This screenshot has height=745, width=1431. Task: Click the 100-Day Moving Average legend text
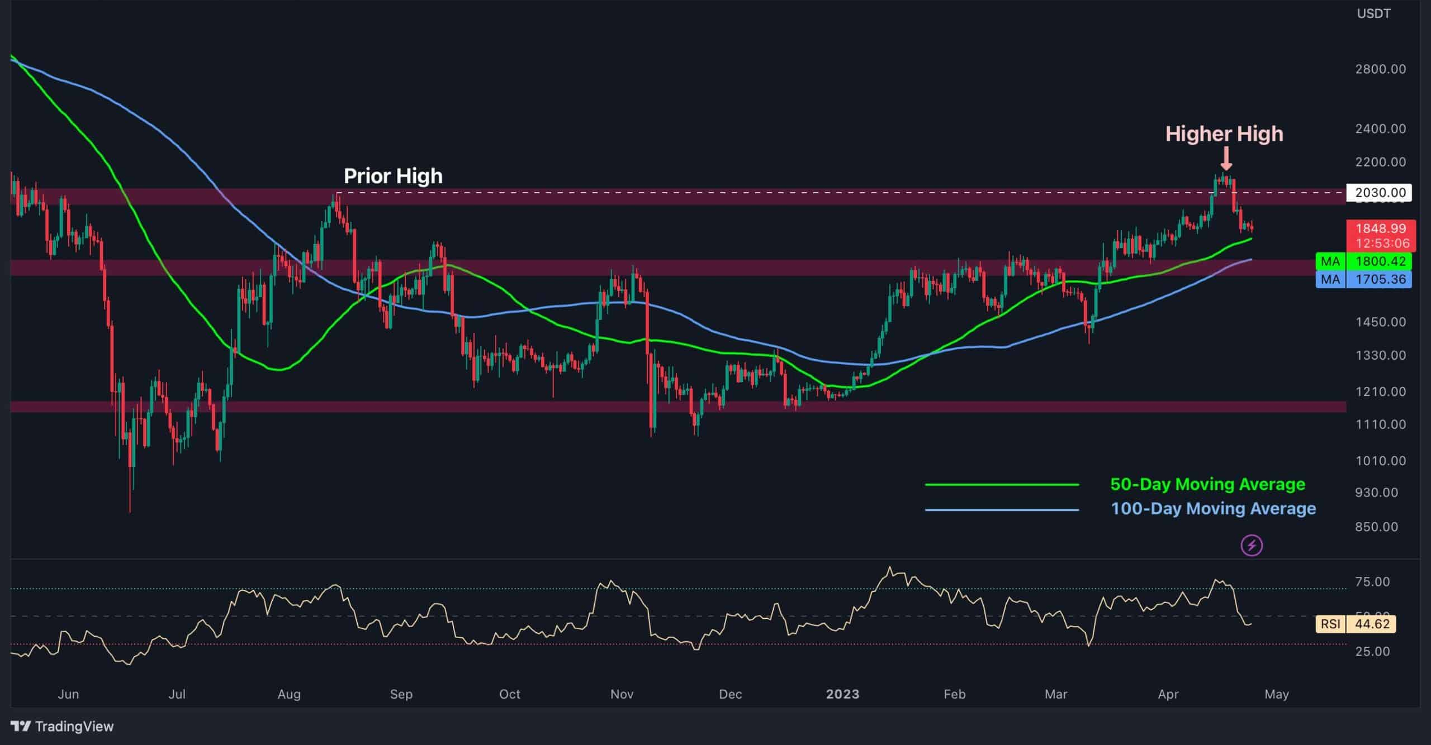tap(1213, 509)
